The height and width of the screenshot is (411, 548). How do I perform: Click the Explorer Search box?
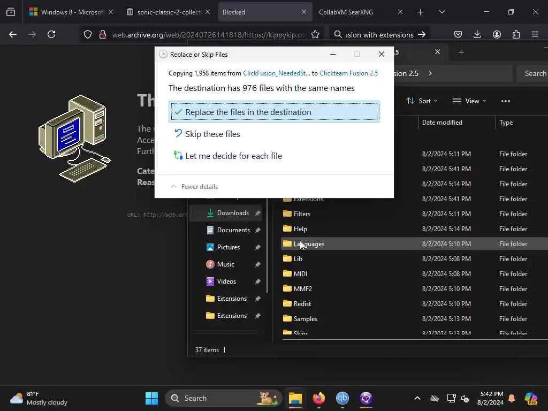[532, 73]
